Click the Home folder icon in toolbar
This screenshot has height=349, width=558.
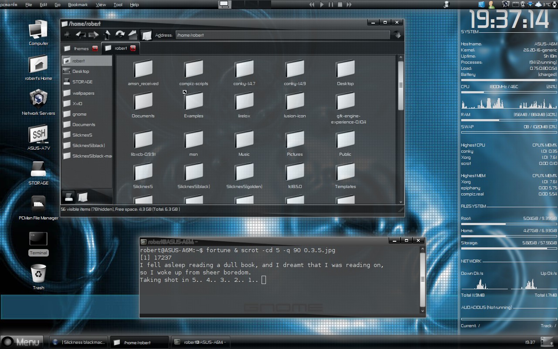click(x=133, y=34)
